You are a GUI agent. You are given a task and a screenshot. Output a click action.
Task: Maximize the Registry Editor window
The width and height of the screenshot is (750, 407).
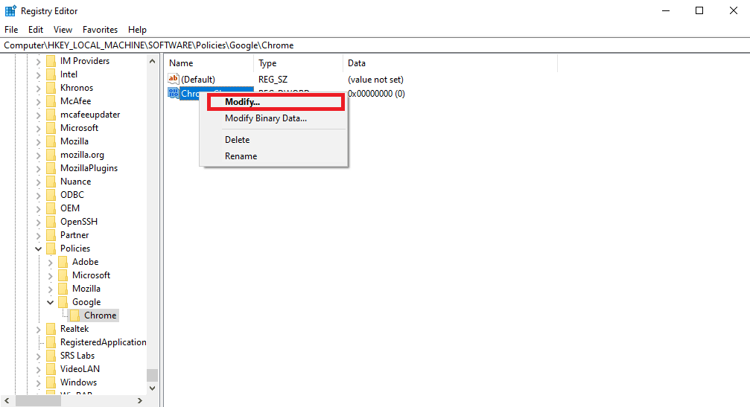(x=699, y=10)
